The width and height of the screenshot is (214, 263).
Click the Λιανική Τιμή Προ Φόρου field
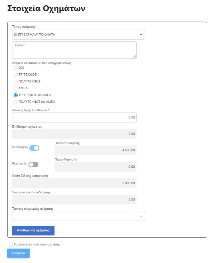(x=74, y=117)
